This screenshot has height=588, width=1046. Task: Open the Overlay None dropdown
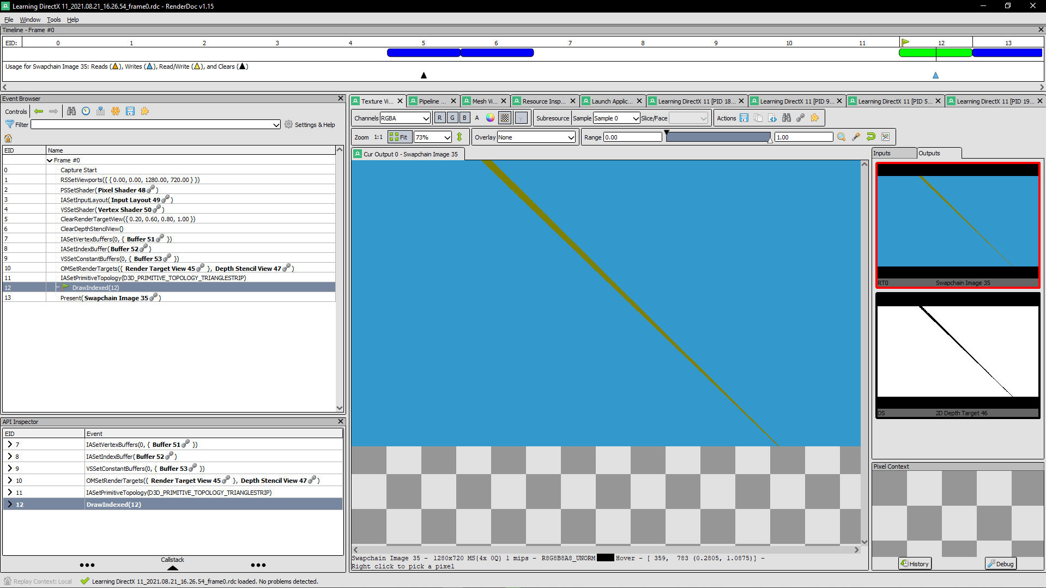[536, 137]
